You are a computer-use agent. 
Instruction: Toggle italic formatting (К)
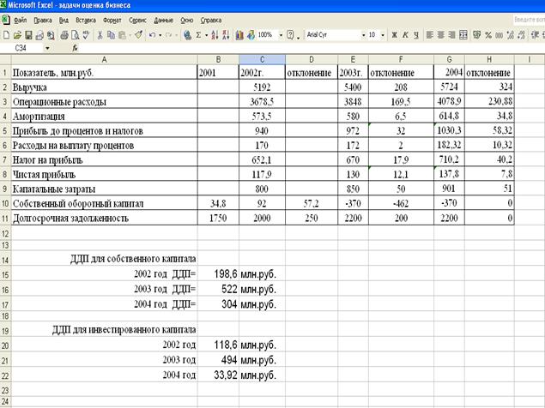click(x=405, y=35)
